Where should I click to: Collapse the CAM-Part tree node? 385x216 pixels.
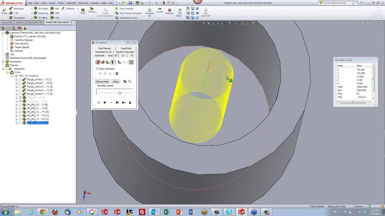pos(3,33)
